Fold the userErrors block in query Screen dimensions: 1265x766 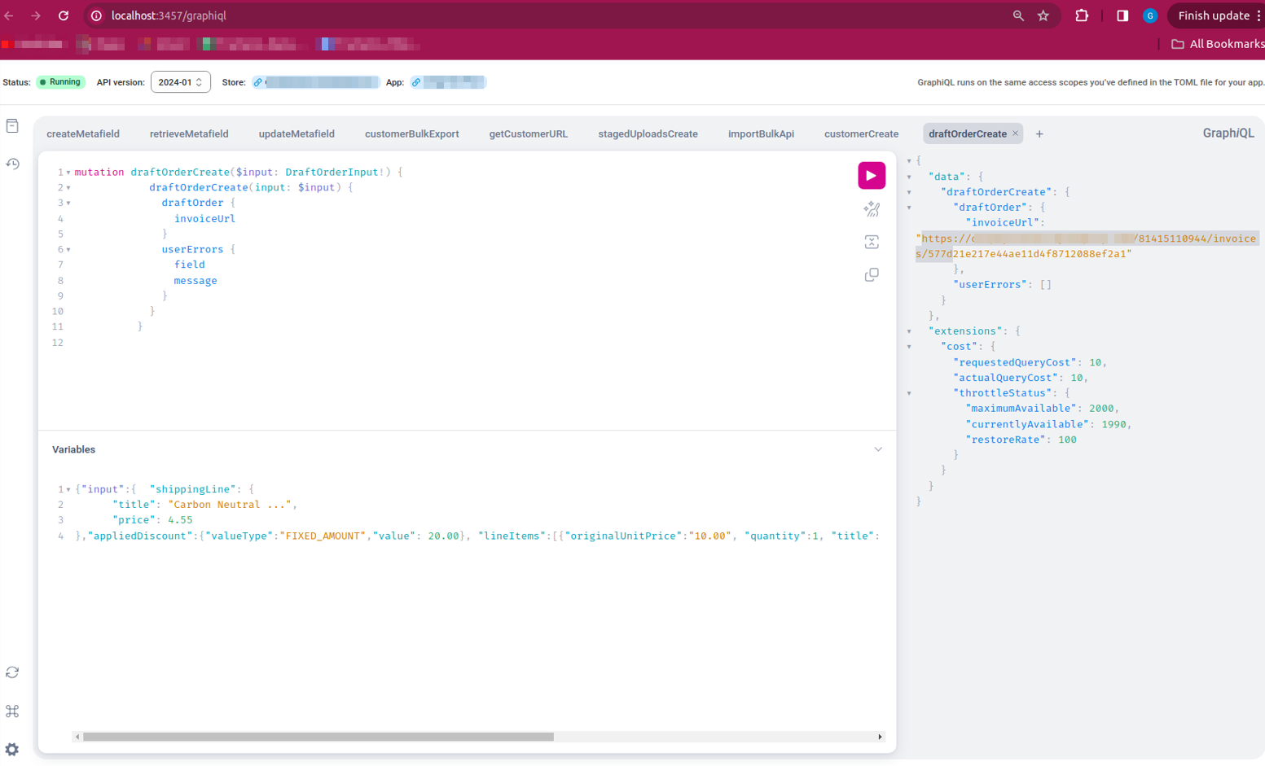(x=68, y=250)
